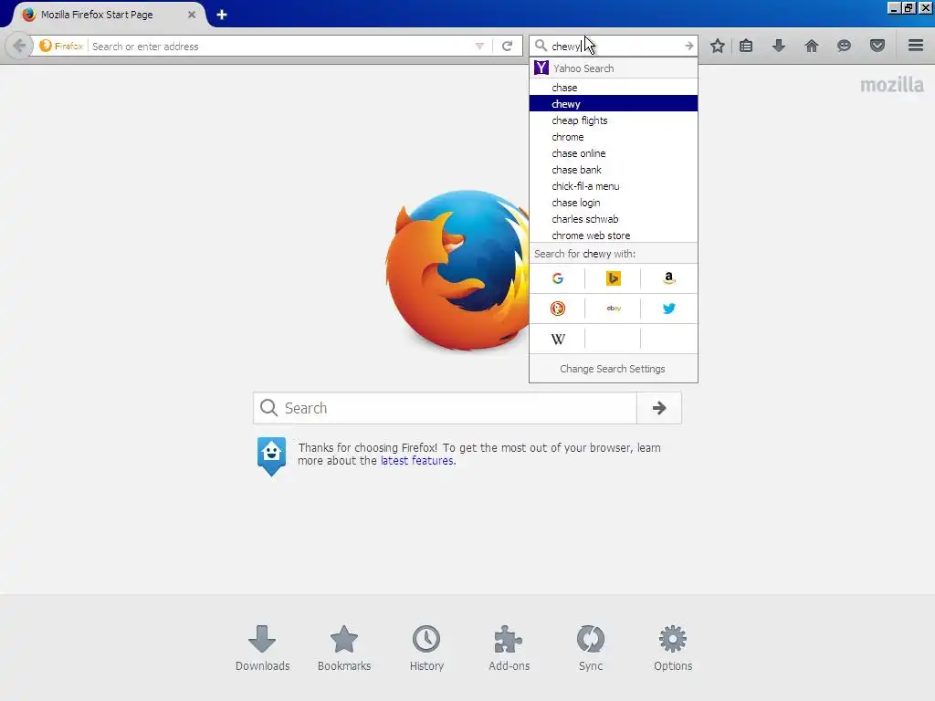The width and height of the screenshot is (935, 701).
Task: Restore the Firefox window size
Action: [x=909, y=8]
